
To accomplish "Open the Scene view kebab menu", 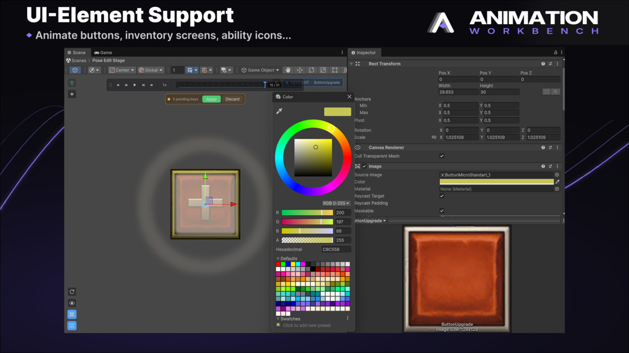I will 342,52.
